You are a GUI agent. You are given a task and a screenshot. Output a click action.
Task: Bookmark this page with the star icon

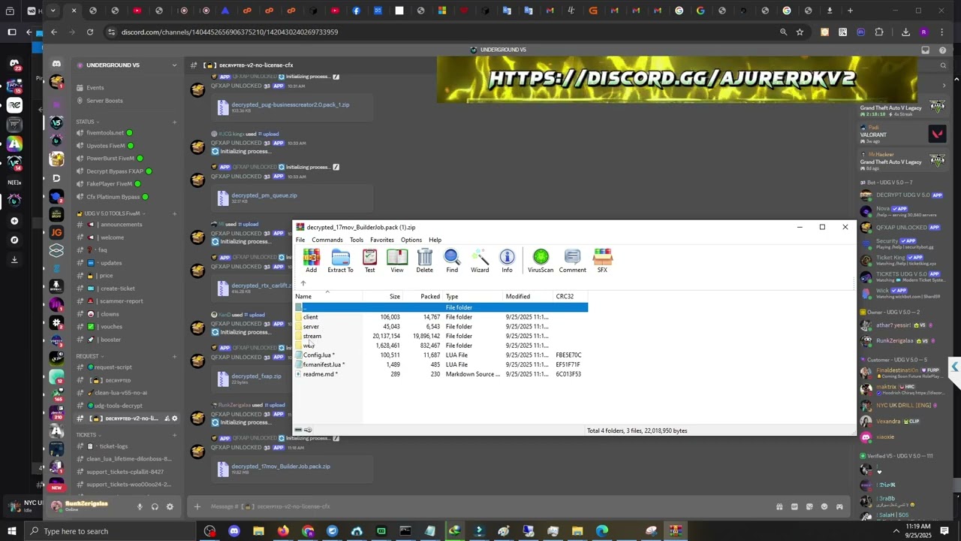pyautogui.click(x=800, y=32)
